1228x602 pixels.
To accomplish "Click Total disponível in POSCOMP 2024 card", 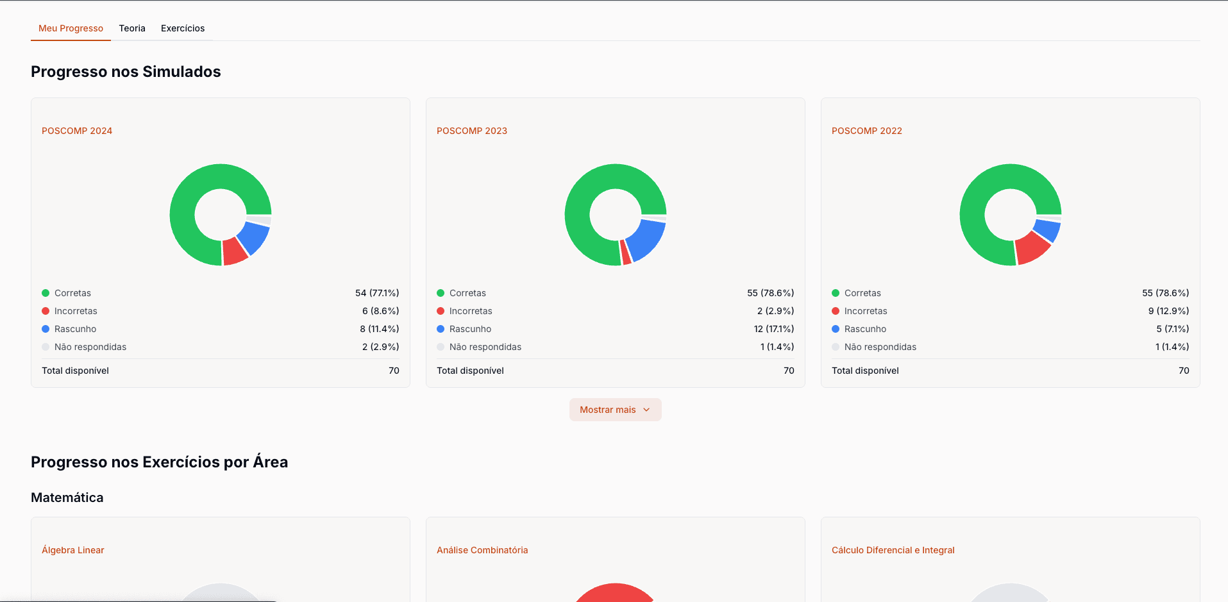I will 75,371.
